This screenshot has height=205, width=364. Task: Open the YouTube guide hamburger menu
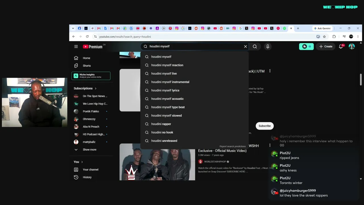click(x=76, y=46)
